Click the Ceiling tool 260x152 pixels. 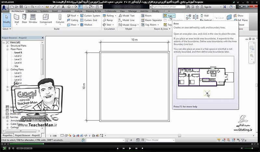tap(72, 20)
